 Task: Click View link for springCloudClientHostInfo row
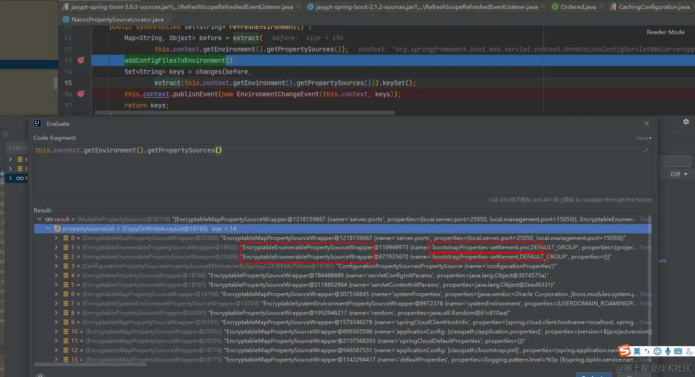645,322
